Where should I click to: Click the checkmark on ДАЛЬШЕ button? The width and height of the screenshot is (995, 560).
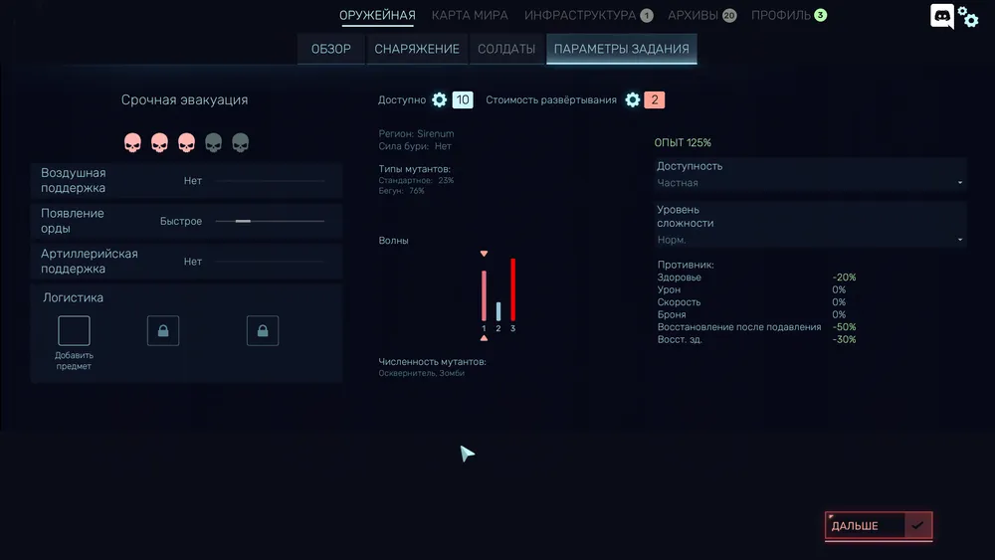pos(917,526)
